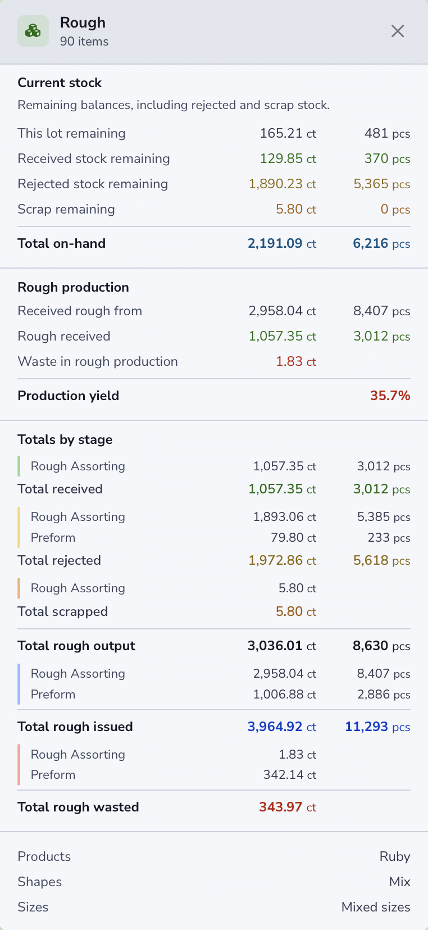
Task: Select the 129.85 ct value
Action: point(288,158)
